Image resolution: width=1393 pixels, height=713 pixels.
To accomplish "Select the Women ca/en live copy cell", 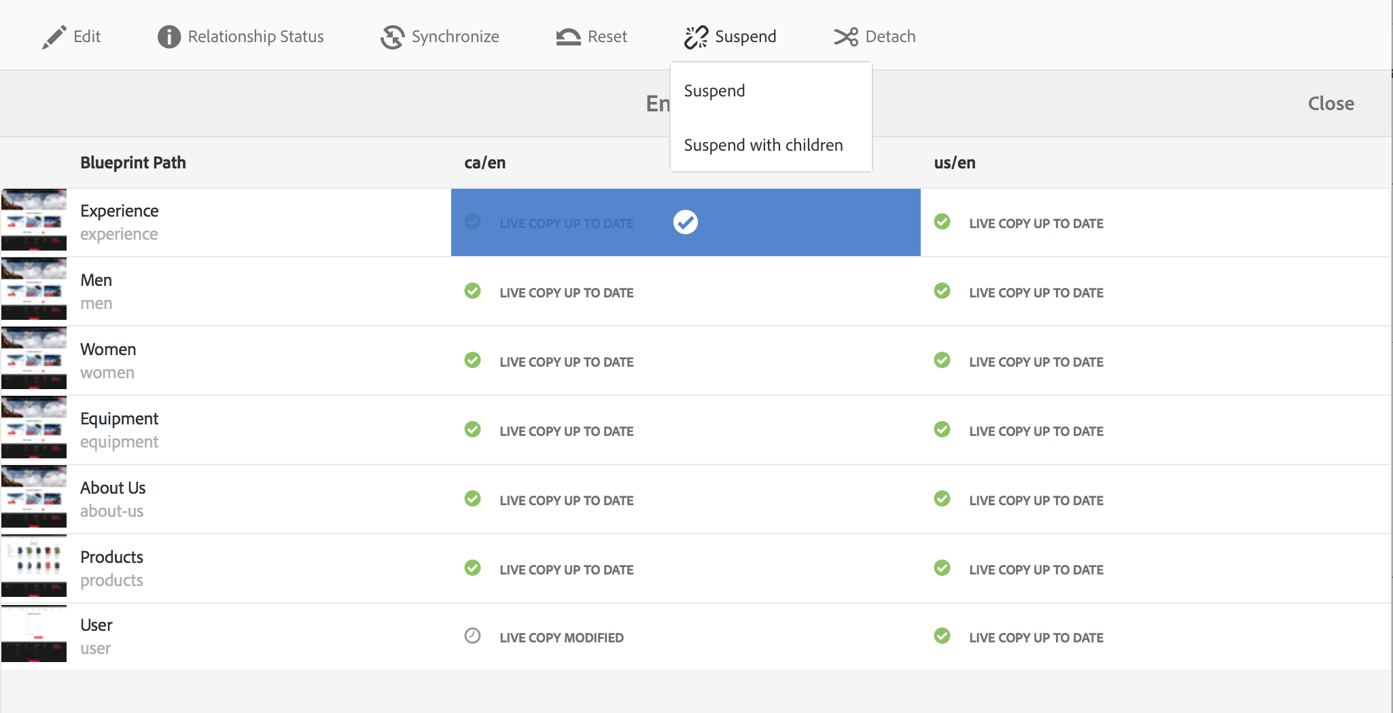I will [x=685, y=361].
